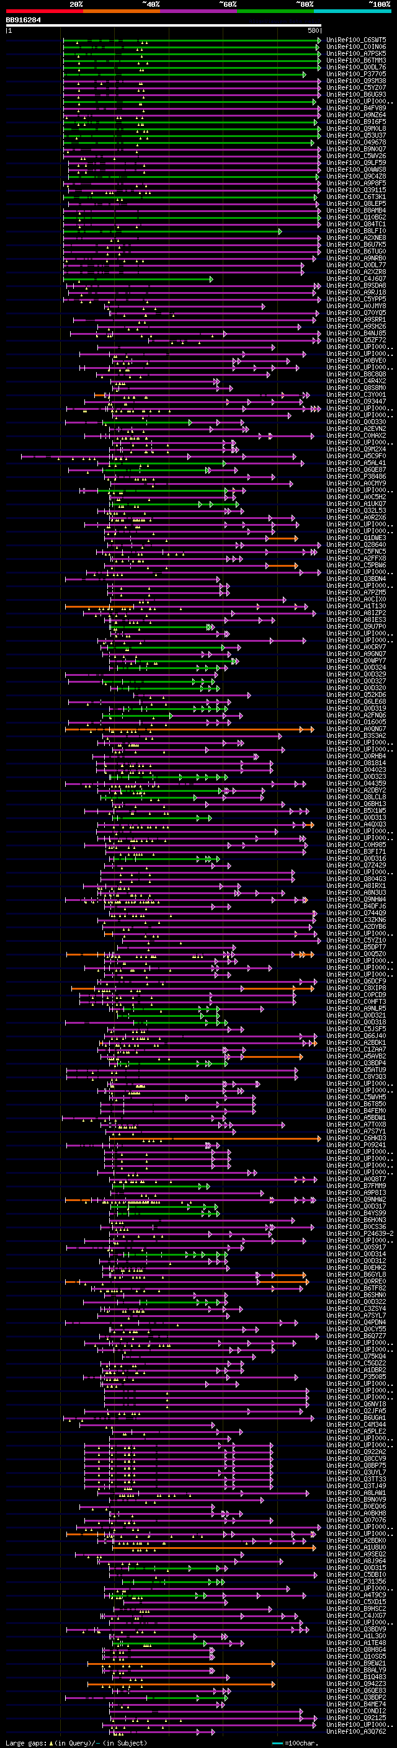
Task: Open hit label UniRef100_A1TE48
Action: coord(356,1643)
